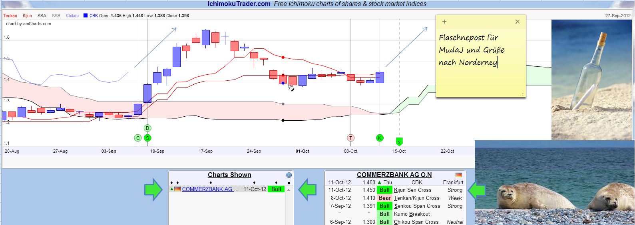Click the green C signal marker

pos(138,138)
